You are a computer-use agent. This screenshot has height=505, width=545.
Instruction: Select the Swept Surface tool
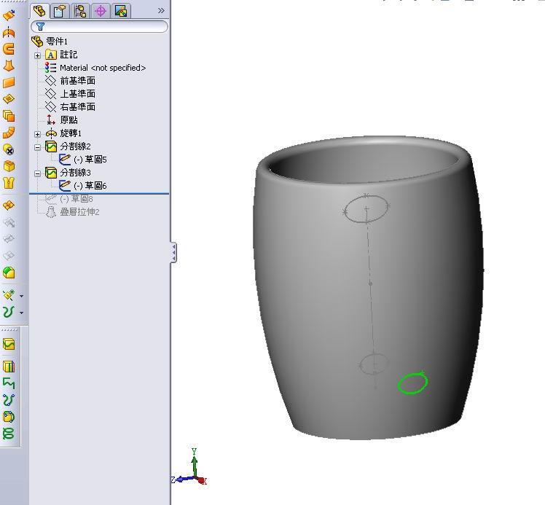tap(9, 49)
